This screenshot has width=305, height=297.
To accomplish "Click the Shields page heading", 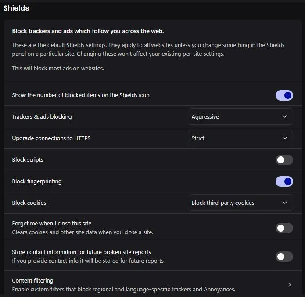I will (16, 8).
